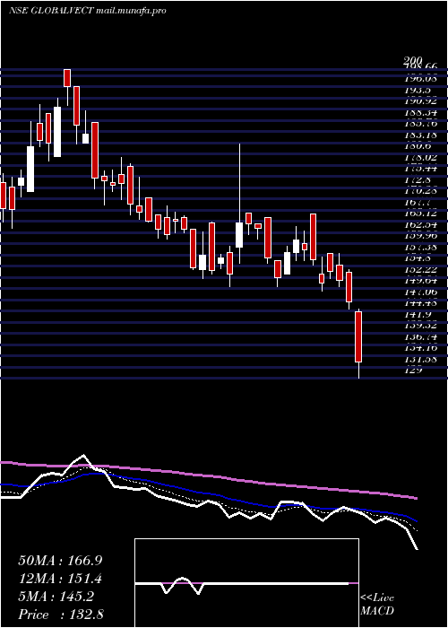Click the 129 price axis label
This screenshot has height=628, width=448.
coord(413,371)
